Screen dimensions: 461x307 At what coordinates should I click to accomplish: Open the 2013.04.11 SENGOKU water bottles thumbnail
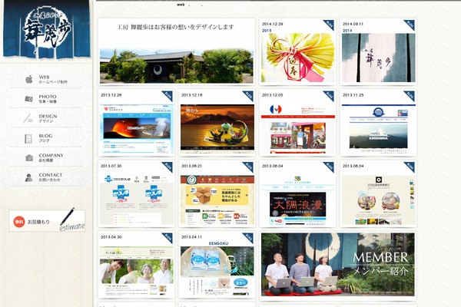(217, 271)
